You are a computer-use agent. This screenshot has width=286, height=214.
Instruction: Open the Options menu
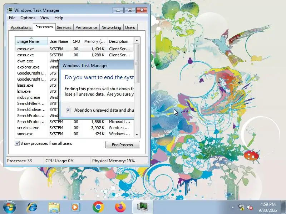(28, 18)
